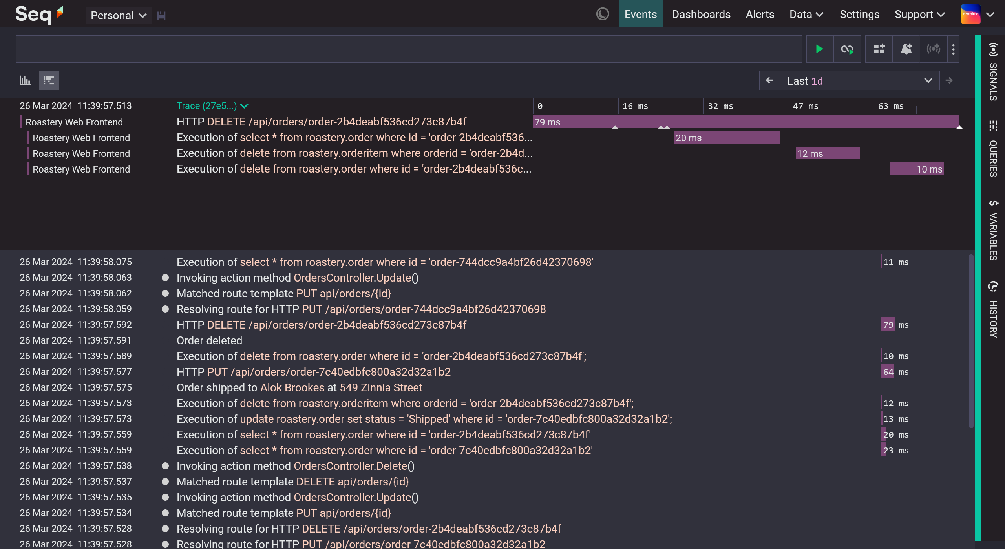Open the Settings page
The image size is (1005, 549).
click(859, 14)
